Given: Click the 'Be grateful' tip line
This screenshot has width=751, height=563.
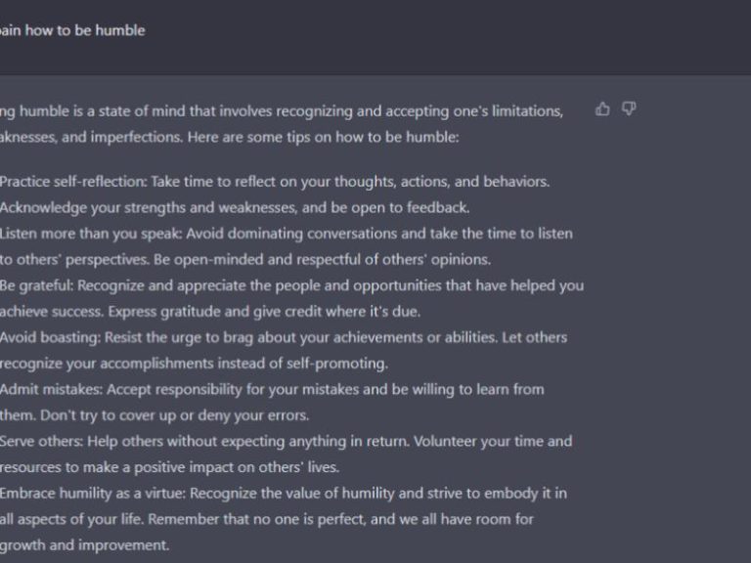Looking at the screenshot, I should (292, 285).
